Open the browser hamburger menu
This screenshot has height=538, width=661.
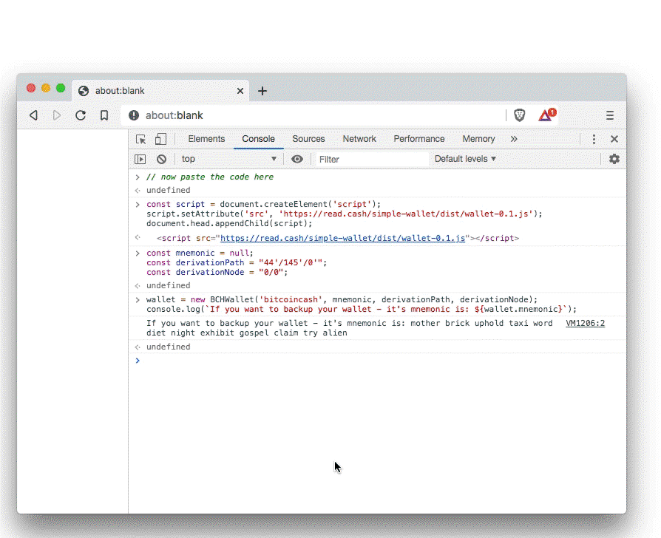[609, 115]
